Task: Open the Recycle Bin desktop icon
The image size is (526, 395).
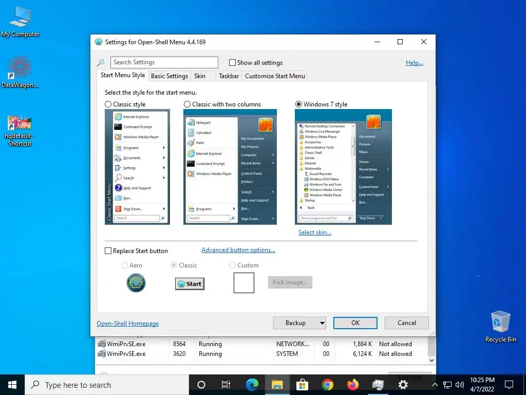Action: pos(500,327)
